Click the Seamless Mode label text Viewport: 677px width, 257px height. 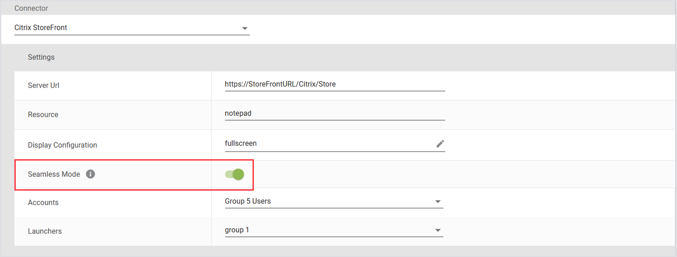(54, 174)
